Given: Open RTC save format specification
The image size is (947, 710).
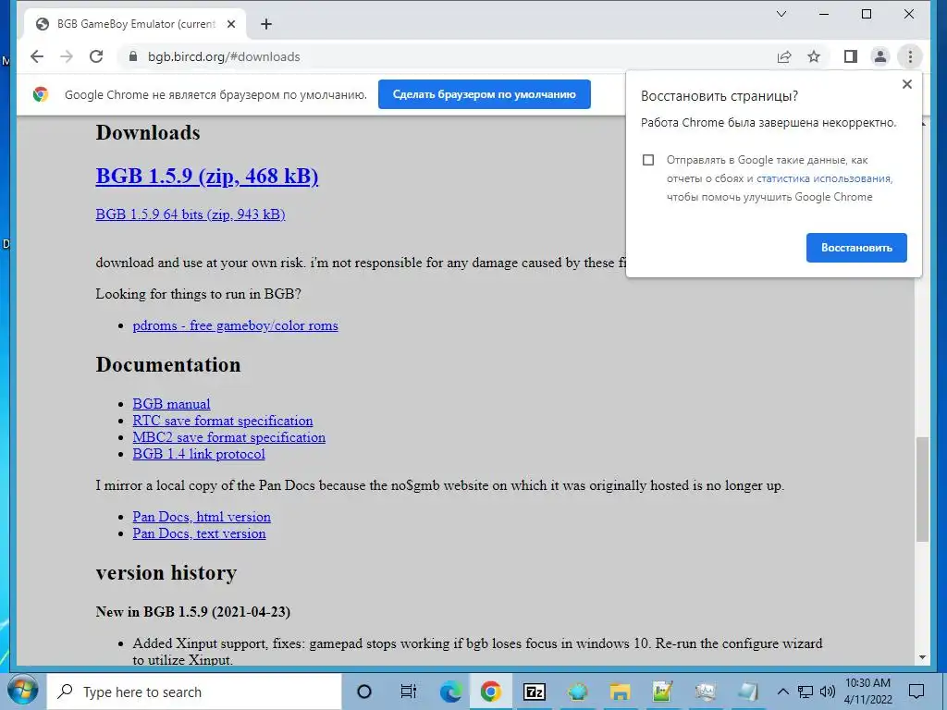Looking at the screenshot, I should click(x=223, y=421).
